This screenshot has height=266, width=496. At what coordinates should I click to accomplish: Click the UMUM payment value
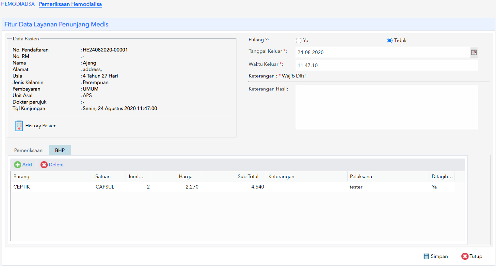click(90, 89)
